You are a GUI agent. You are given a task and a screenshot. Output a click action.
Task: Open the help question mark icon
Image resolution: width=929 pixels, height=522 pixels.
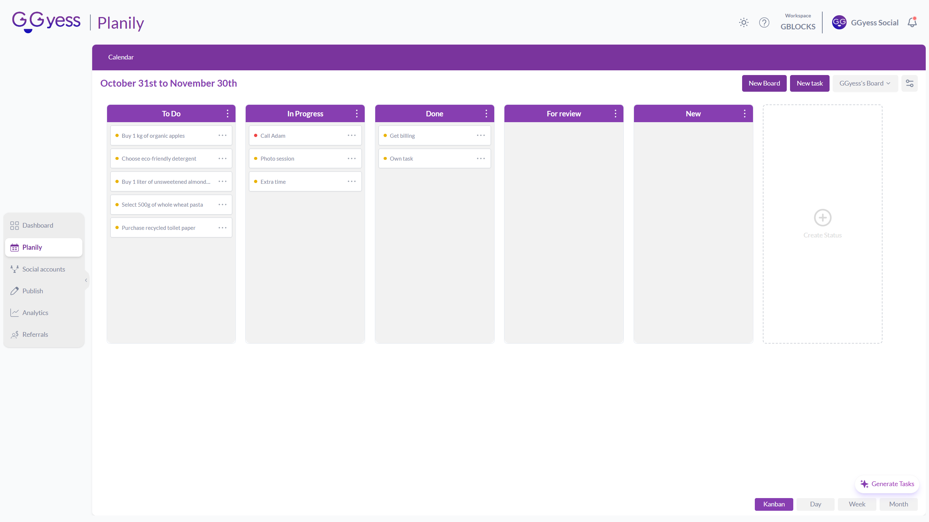click(765, 22)
